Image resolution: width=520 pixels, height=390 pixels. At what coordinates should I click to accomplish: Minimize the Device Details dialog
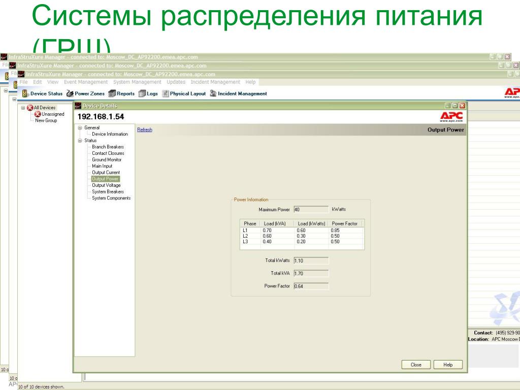pyautogui.click(x=448, y=106)
